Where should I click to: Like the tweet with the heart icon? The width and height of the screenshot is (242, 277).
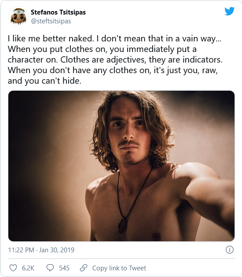(x=13, y=268)
